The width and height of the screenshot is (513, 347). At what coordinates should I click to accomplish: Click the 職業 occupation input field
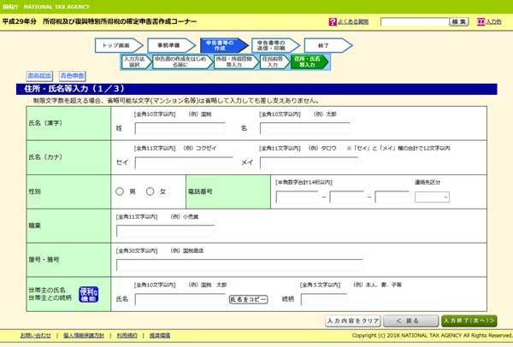tap(165, 230)
